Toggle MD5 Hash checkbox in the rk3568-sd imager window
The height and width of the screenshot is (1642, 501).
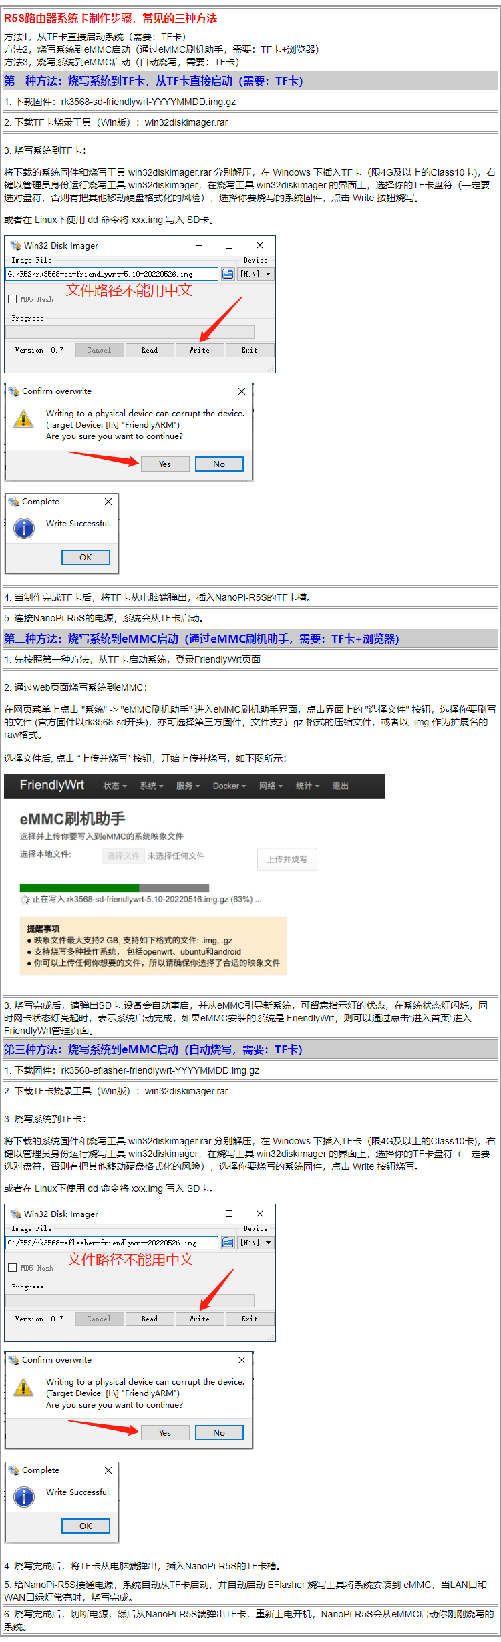click(13, 299)
